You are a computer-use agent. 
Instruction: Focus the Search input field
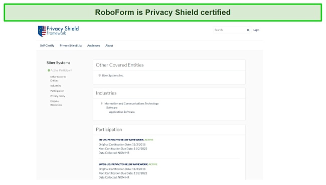230,30
